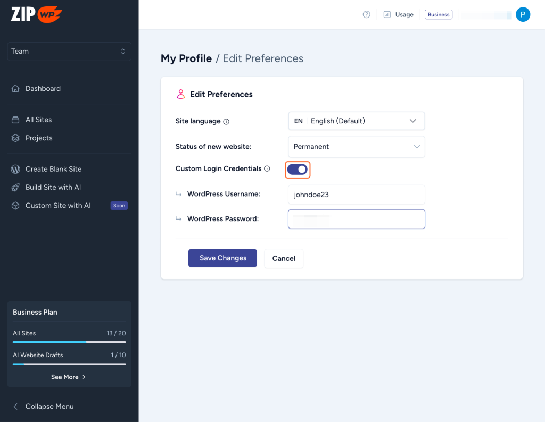Click the Usage stats icon
545x422 pixels.
(388, 14)
